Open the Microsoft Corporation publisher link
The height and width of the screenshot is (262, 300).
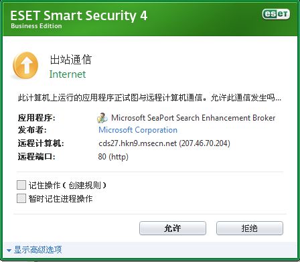(x=138, y=130)
